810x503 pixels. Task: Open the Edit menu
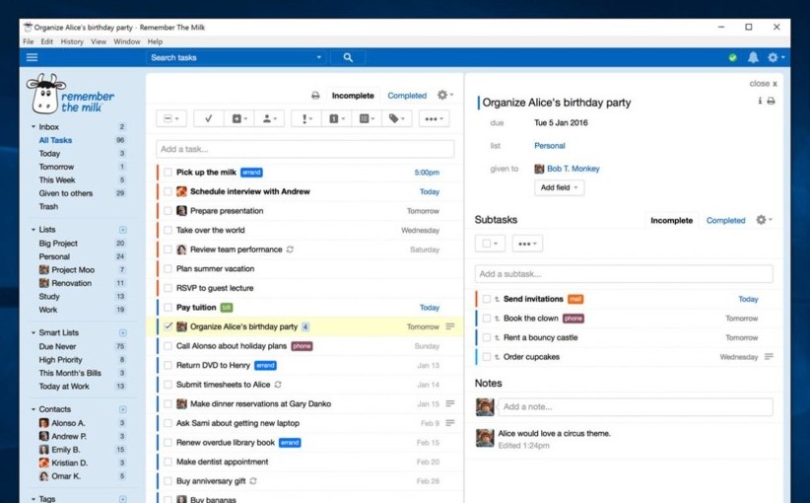(46, 41)
